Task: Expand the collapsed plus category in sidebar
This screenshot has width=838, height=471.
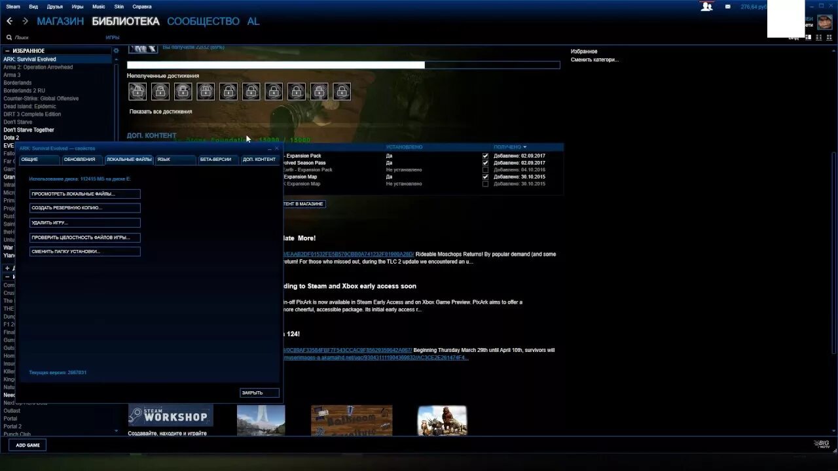Action: click(8, 268)
